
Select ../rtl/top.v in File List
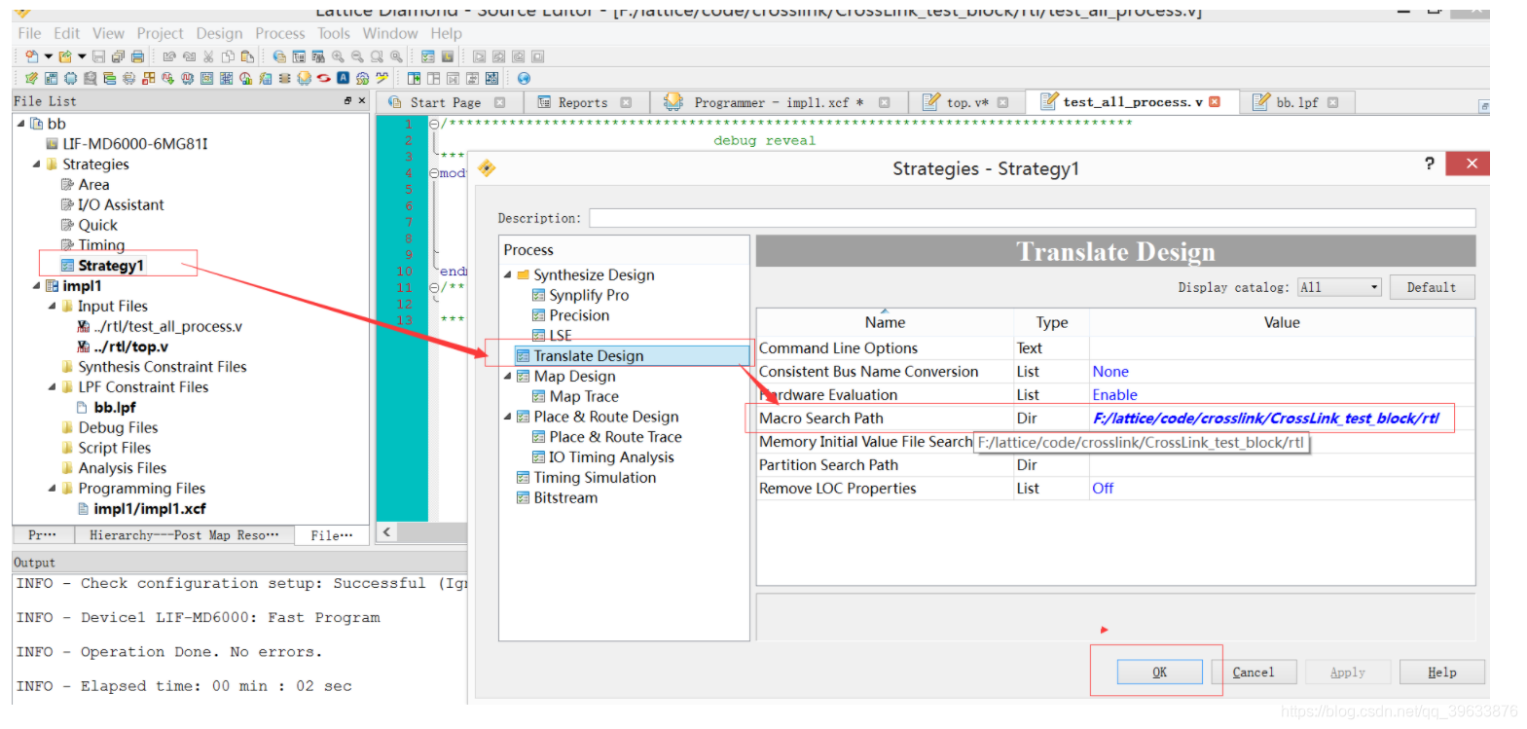pos(130,346)
